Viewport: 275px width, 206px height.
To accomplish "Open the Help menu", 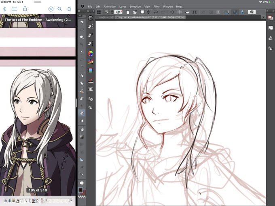I will click(179, 6).
